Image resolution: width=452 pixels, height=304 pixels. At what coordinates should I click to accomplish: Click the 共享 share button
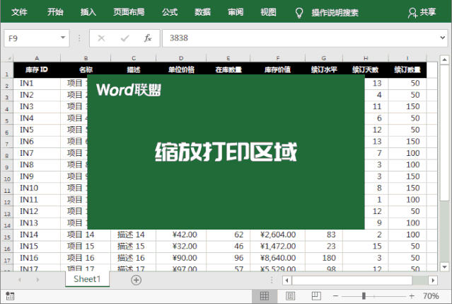(x=422, y=13)
